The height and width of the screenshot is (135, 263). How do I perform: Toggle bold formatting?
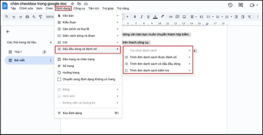135,17
